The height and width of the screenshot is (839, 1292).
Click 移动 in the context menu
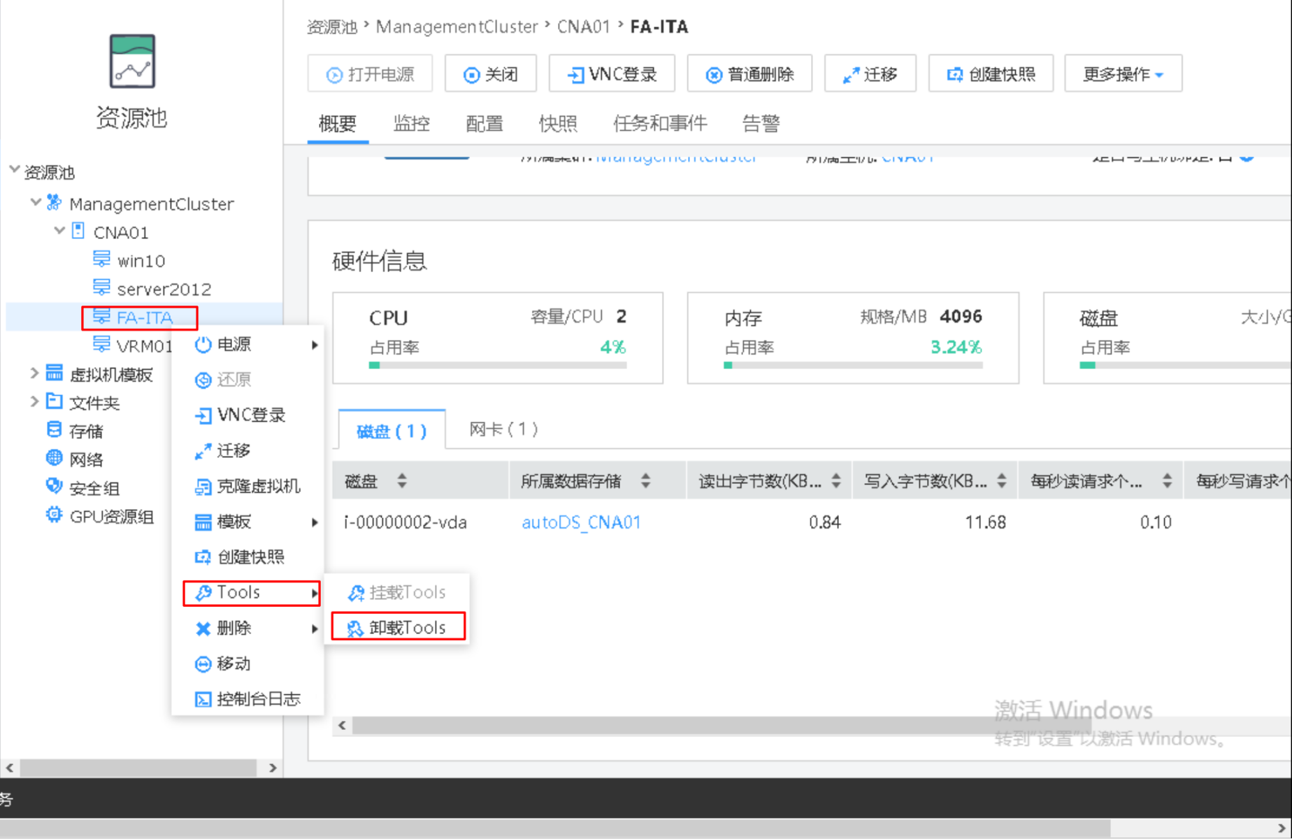(x=234, y=663)
